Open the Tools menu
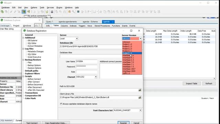The image size is (220, 124). pos(42,8)
